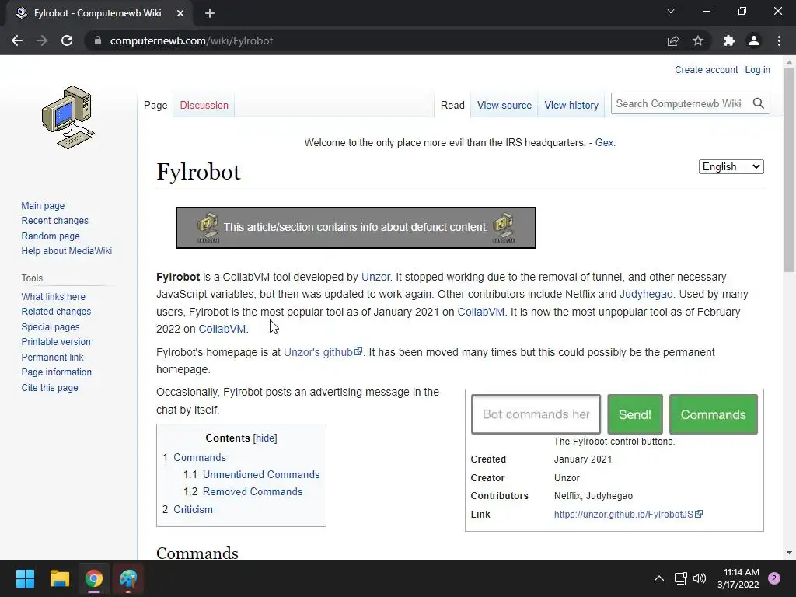Open Help about MediaWiki
Screen dimensions: 796x597
coord(67,251)
